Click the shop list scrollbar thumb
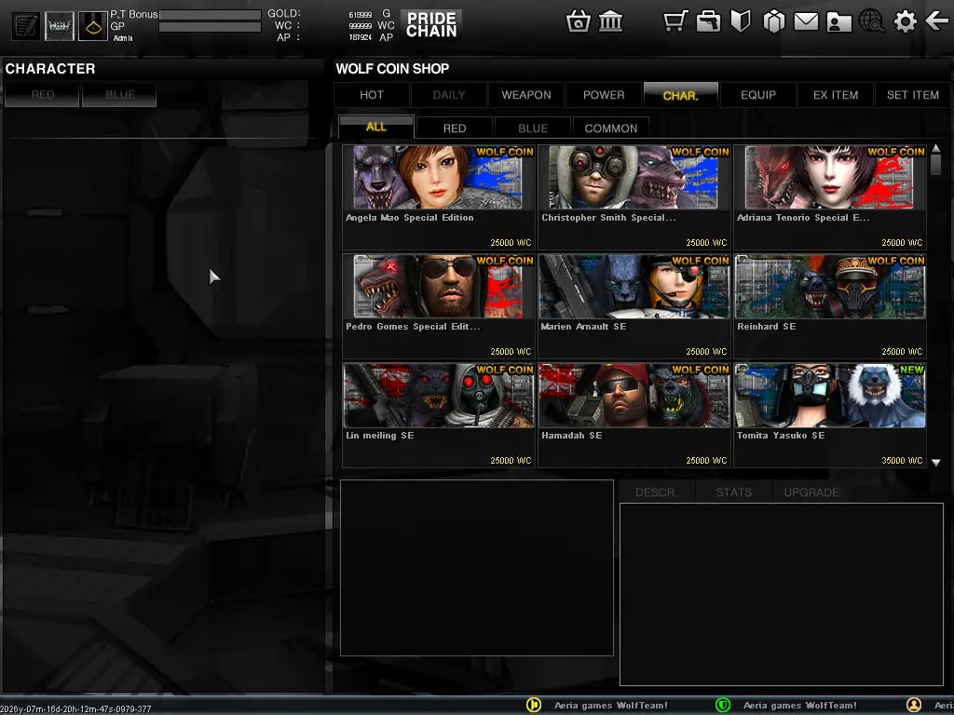The image size is (954, 715). 935,165
